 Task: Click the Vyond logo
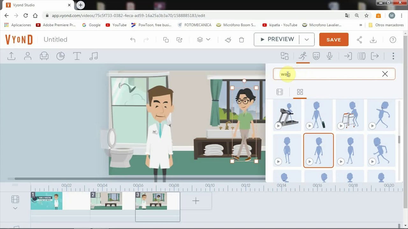[x=19, y=40]
